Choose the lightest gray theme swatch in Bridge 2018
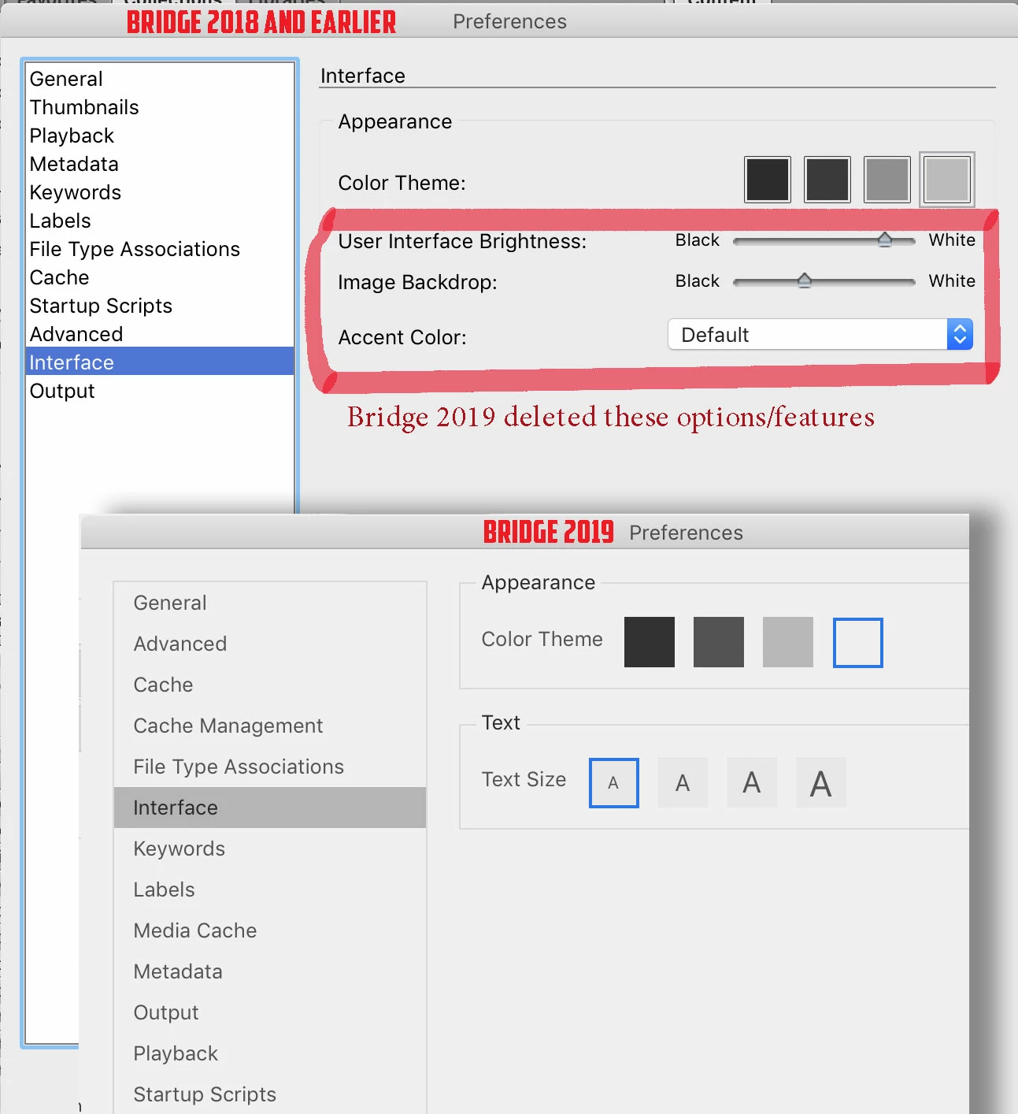Viewport: 1018px width, 1114px height. tap(947, 180)
